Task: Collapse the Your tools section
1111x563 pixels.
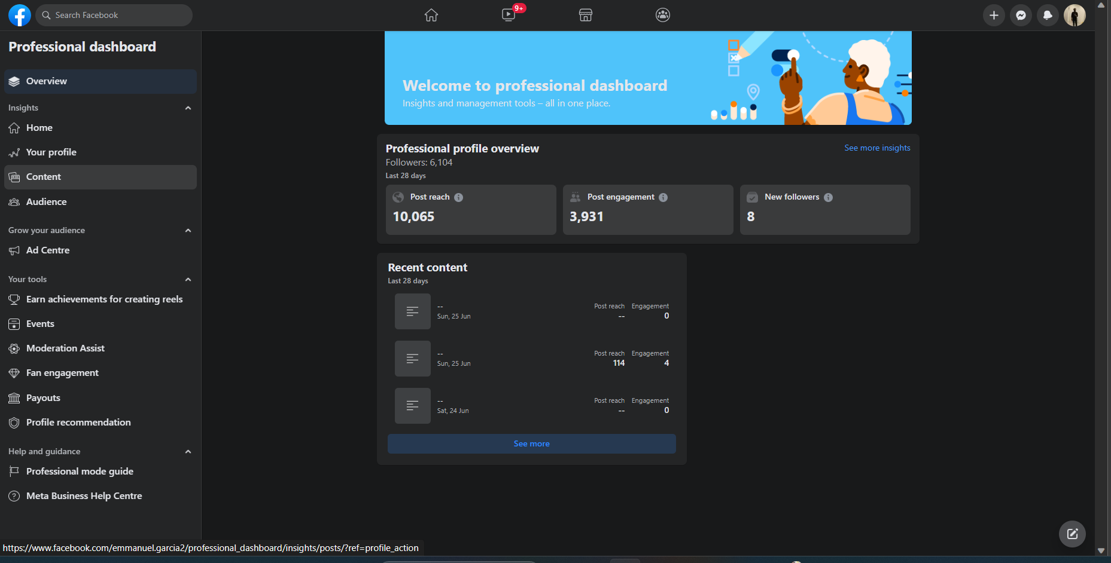Action: pyautogui.click(x=188, y=280)
